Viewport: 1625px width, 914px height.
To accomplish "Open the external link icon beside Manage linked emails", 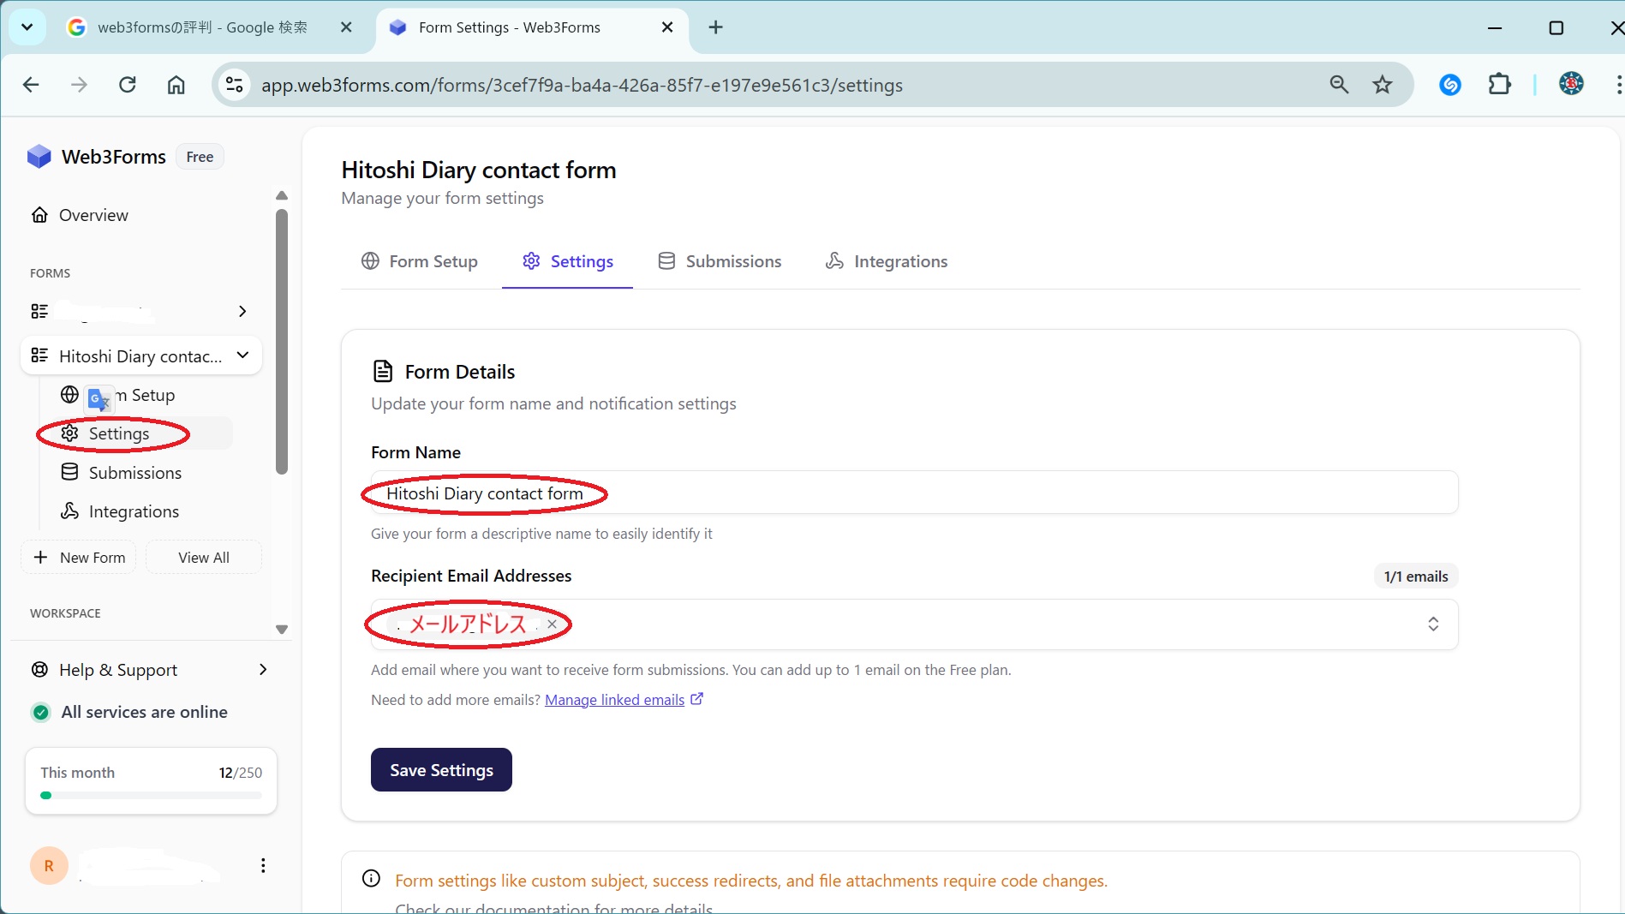I will click(x=697, y=699).
